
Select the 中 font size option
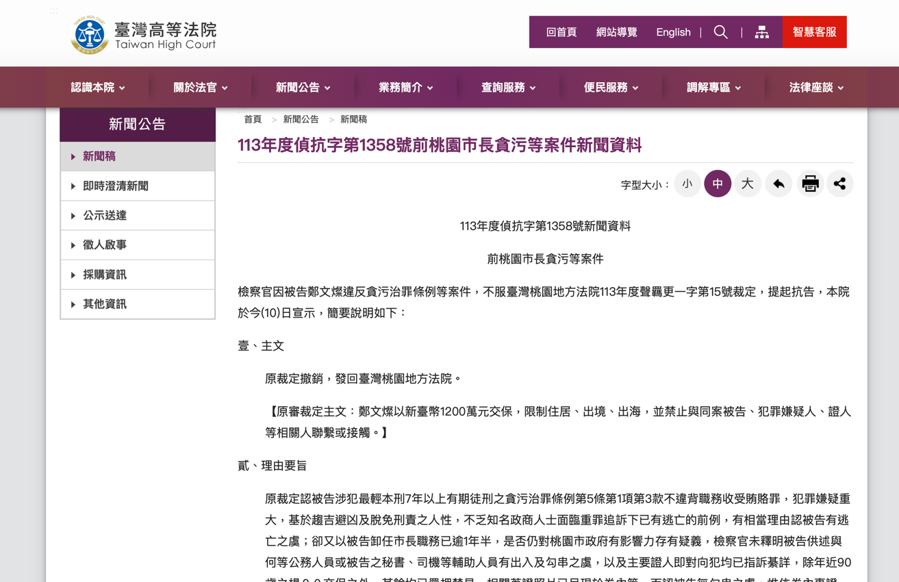tap(718, 184)
